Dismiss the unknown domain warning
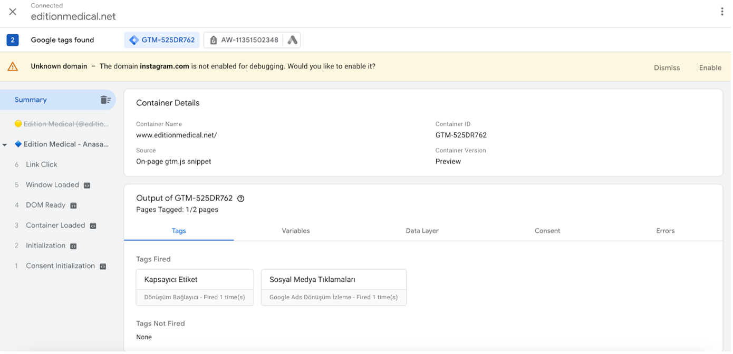 click(667, 67)
